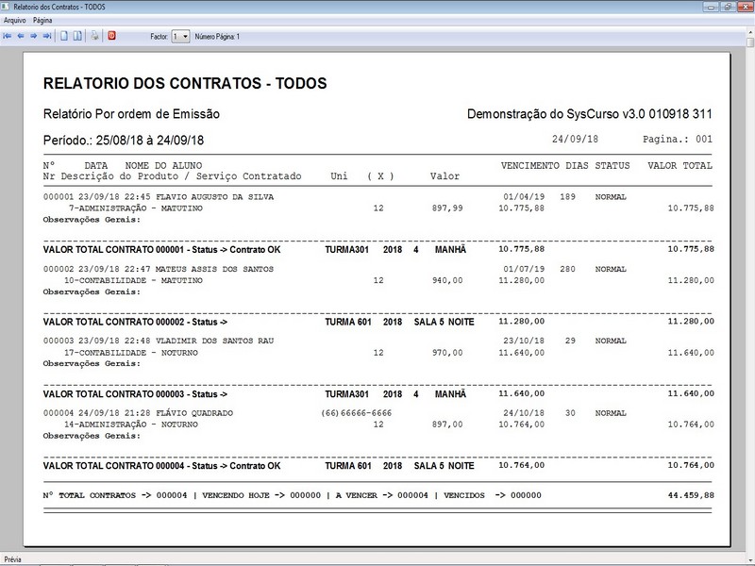
Task: Click VALOR TOTAL CONTRATO 000004 line
Action: [378, 465]
